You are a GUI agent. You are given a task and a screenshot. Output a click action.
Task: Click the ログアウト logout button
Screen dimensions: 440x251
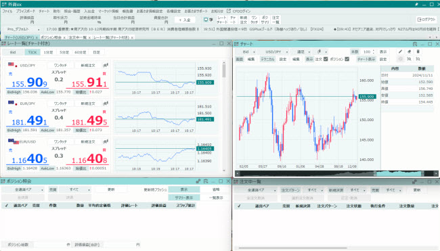click(x=426, y=20)
